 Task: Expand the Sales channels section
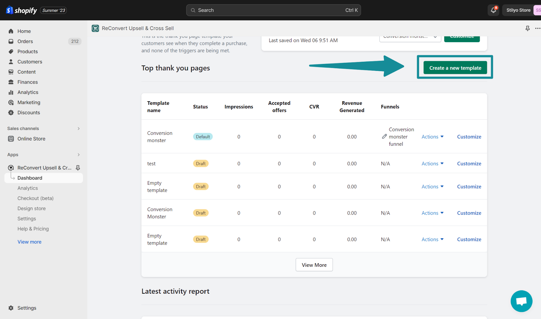point(78,128)
